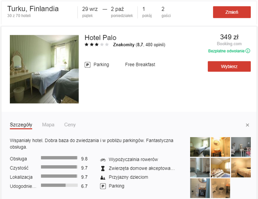Click the red Zmień button
This screenshot has height=199, width=258.
coord(232,12)
